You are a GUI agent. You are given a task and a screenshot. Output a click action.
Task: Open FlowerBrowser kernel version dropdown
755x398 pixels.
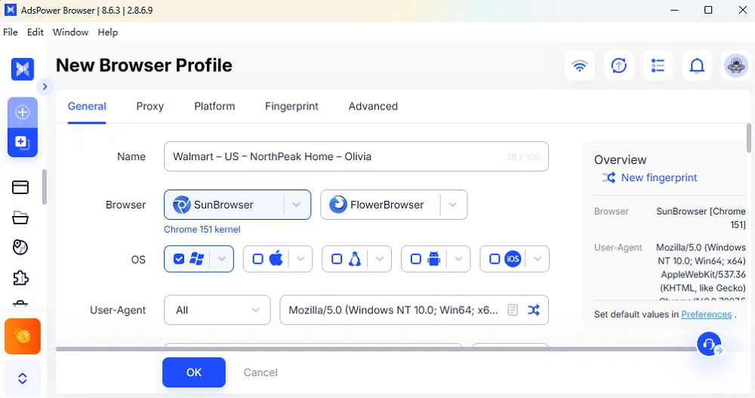(x=452, y=205)
